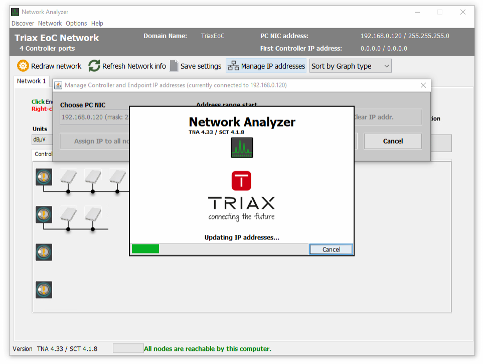Click the 'PC NIC address:' header label
This screenshot has width=483, height=364.
284,36
